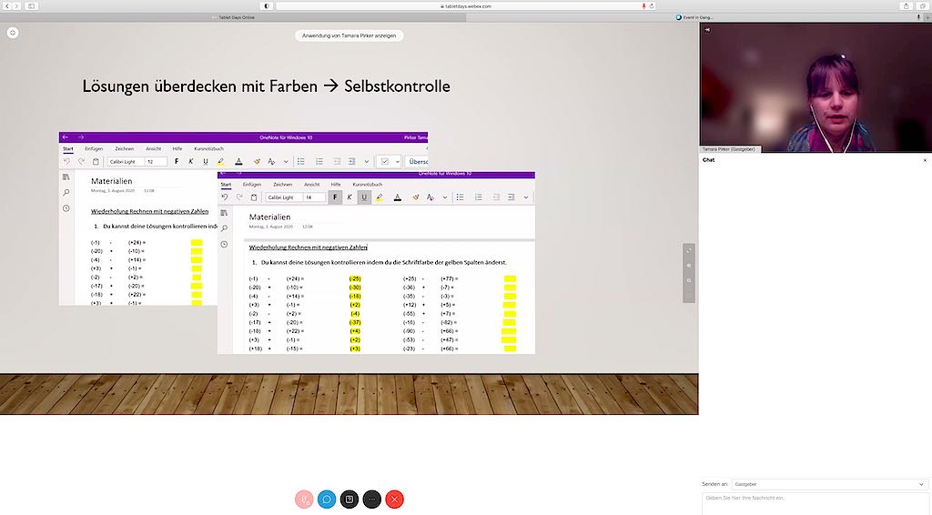Click the dark Q&A button in meeting controls
The image size is (932, 515).
click(349, 499)
